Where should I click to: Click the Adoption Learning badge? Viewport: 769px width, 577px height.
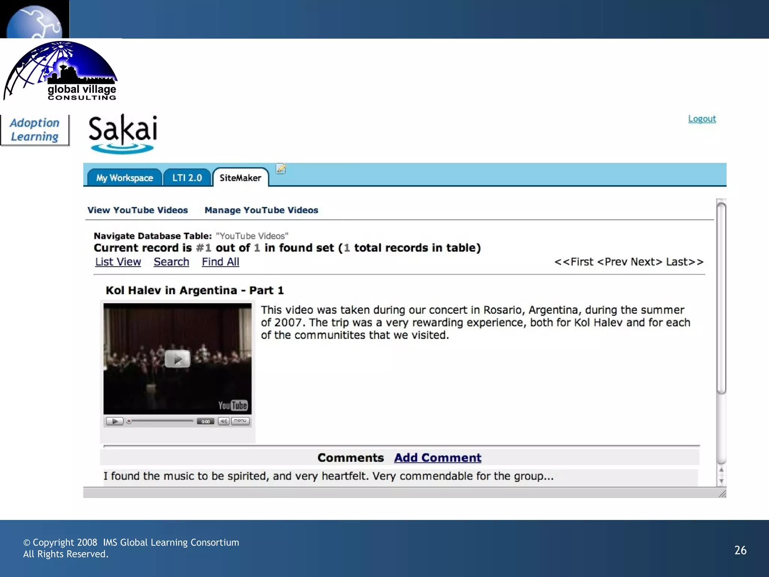point(35,130)
